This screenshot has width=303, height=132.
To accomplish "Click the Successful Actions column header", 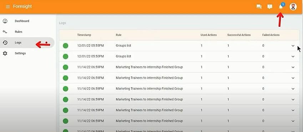I will click(239, 35).
